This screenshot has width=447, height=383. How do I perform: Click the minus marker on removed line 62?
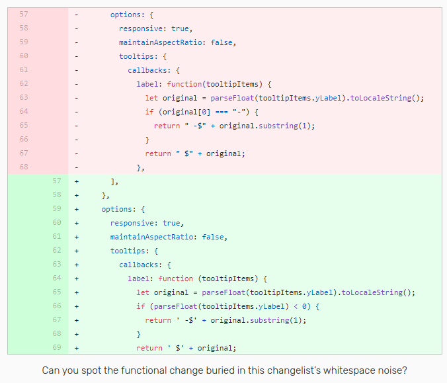tap(77, 84)
